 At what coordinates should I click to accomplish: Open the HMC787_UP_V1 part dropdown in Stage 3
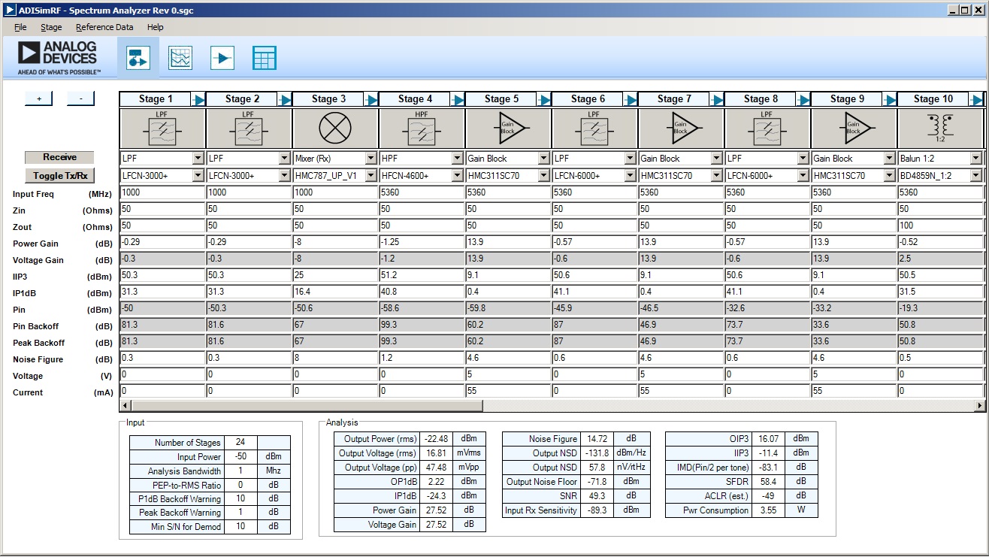pos(370,175)
